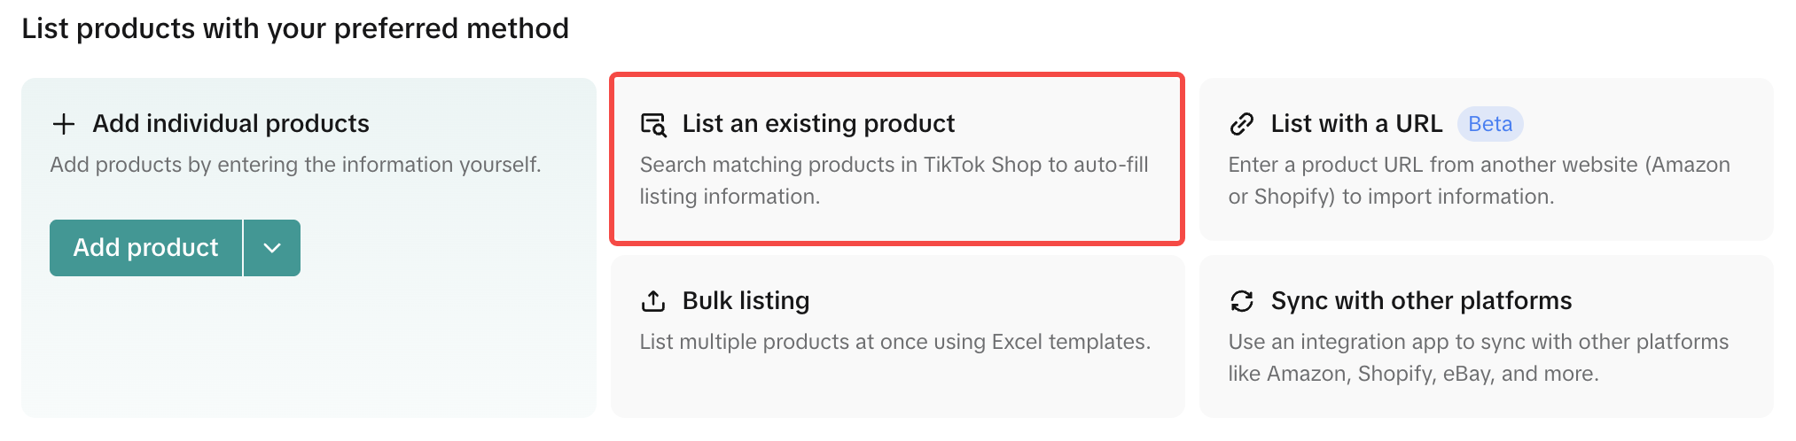
Task: Choose the 'Bulk listing' title
Action: coord(746,301)
